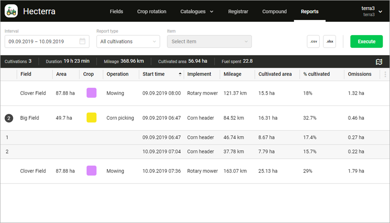
Task: Expand the terra3 user menu
Action: (x=371, y=11)
